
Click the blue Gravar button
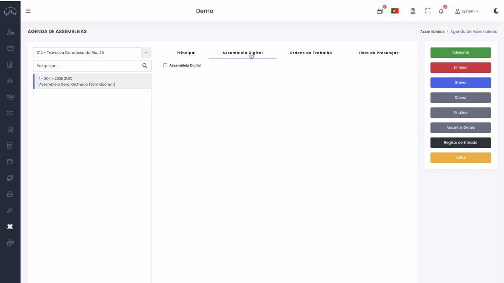pos(460,83)
